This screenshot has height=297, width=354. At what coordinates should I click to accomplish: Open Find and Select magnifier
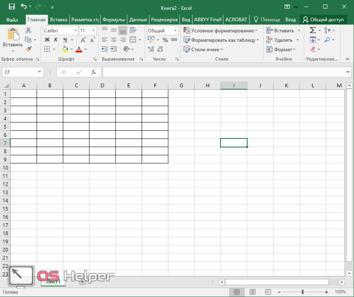pyautogui.click(x=327, y=40)
